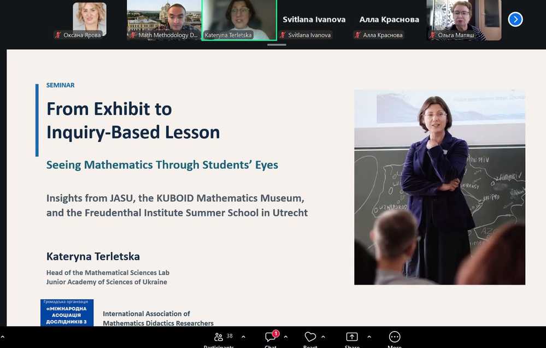Click the title "From Exhibit to"
Screen dimensions: 546x348
109,109
